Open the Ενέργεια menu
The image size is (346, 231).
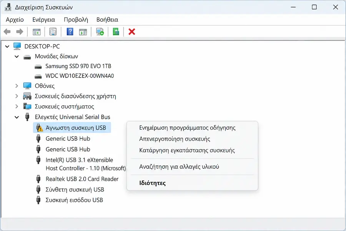coord(44,20)
